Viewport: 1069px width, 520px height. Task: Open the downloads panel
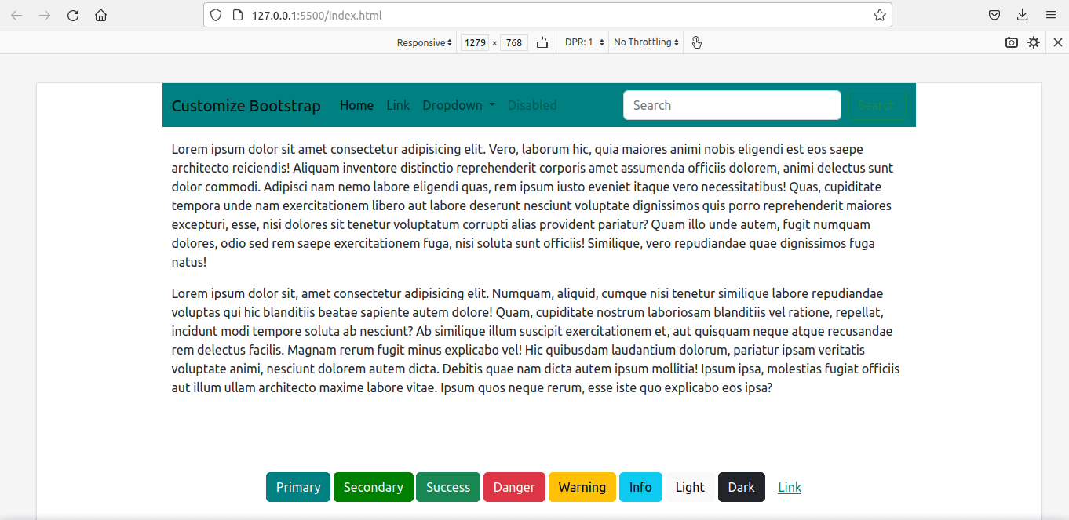tap(1022, 15)
